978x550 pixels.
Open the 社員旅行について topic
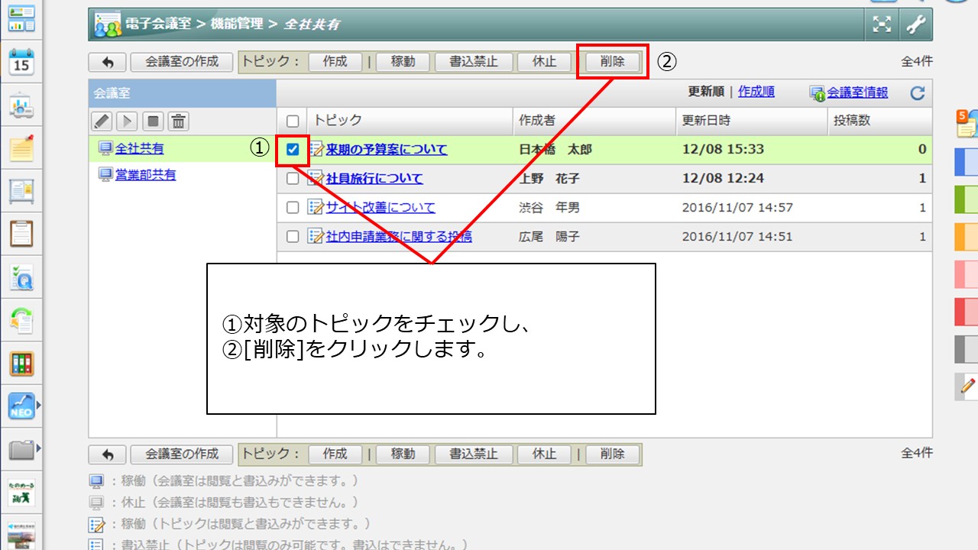tap(374, 179)
